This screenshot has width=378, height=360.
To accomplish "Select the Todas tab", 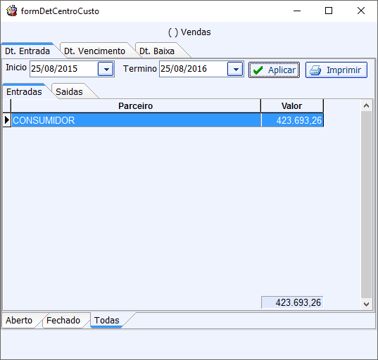I will pyautogui.click(x=106, y=320).
